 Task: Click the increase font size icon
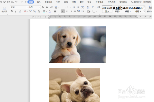pos(43,7)
